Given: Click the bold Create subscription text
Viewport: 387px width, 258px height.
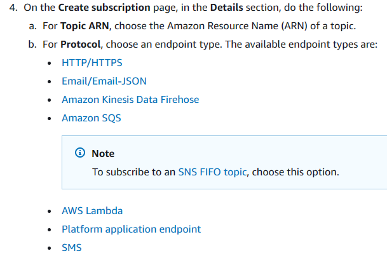Looking at the screenshot, I should tap(104, 8).
